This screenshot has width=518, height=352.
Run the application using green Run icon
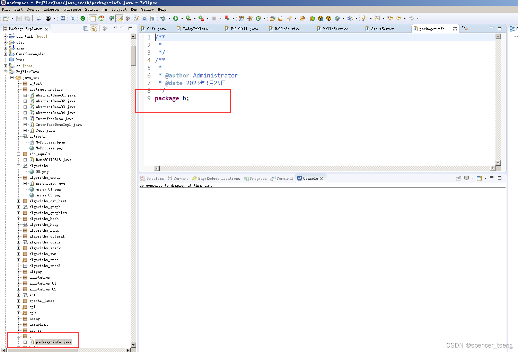[176, 18]
